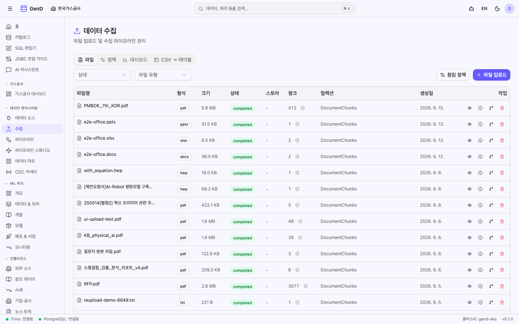Image resolution: width=519 pixels, height=324 pixels.
Task: Open the user avatar D menu
Action: click(x=510, y=9)
